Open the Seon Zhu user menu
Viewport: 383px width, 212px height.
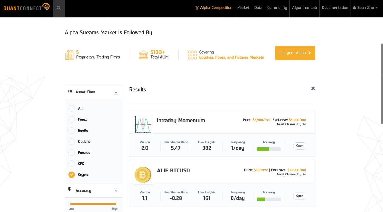click(x=365, y=8)
